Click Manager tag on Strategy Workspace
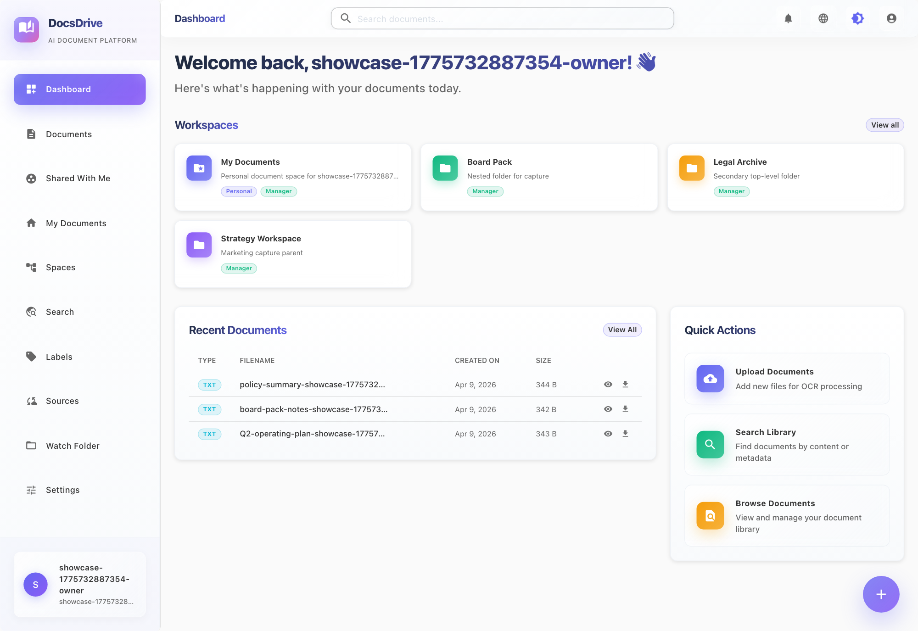This screenshot has height=631, width=918. point(239,268)
